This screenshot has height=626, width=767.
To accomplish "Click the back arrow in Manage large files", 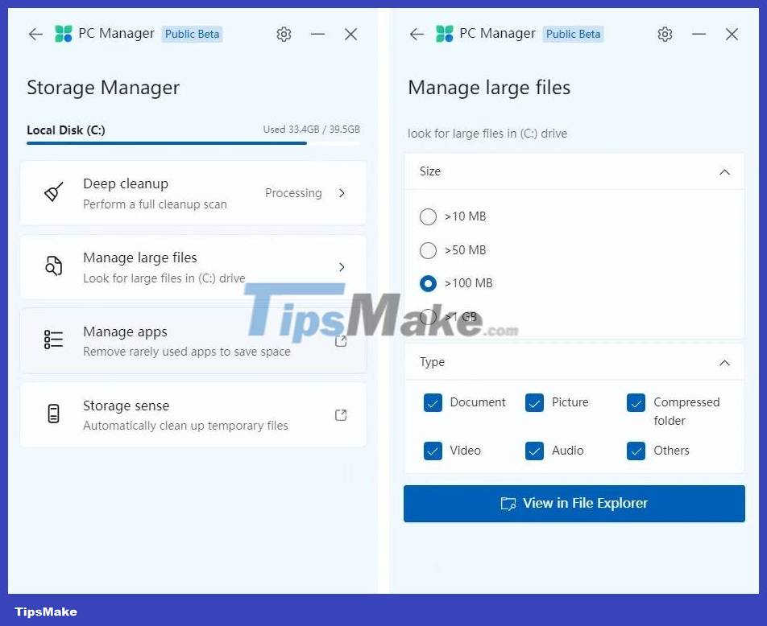I will click(417, 34).
